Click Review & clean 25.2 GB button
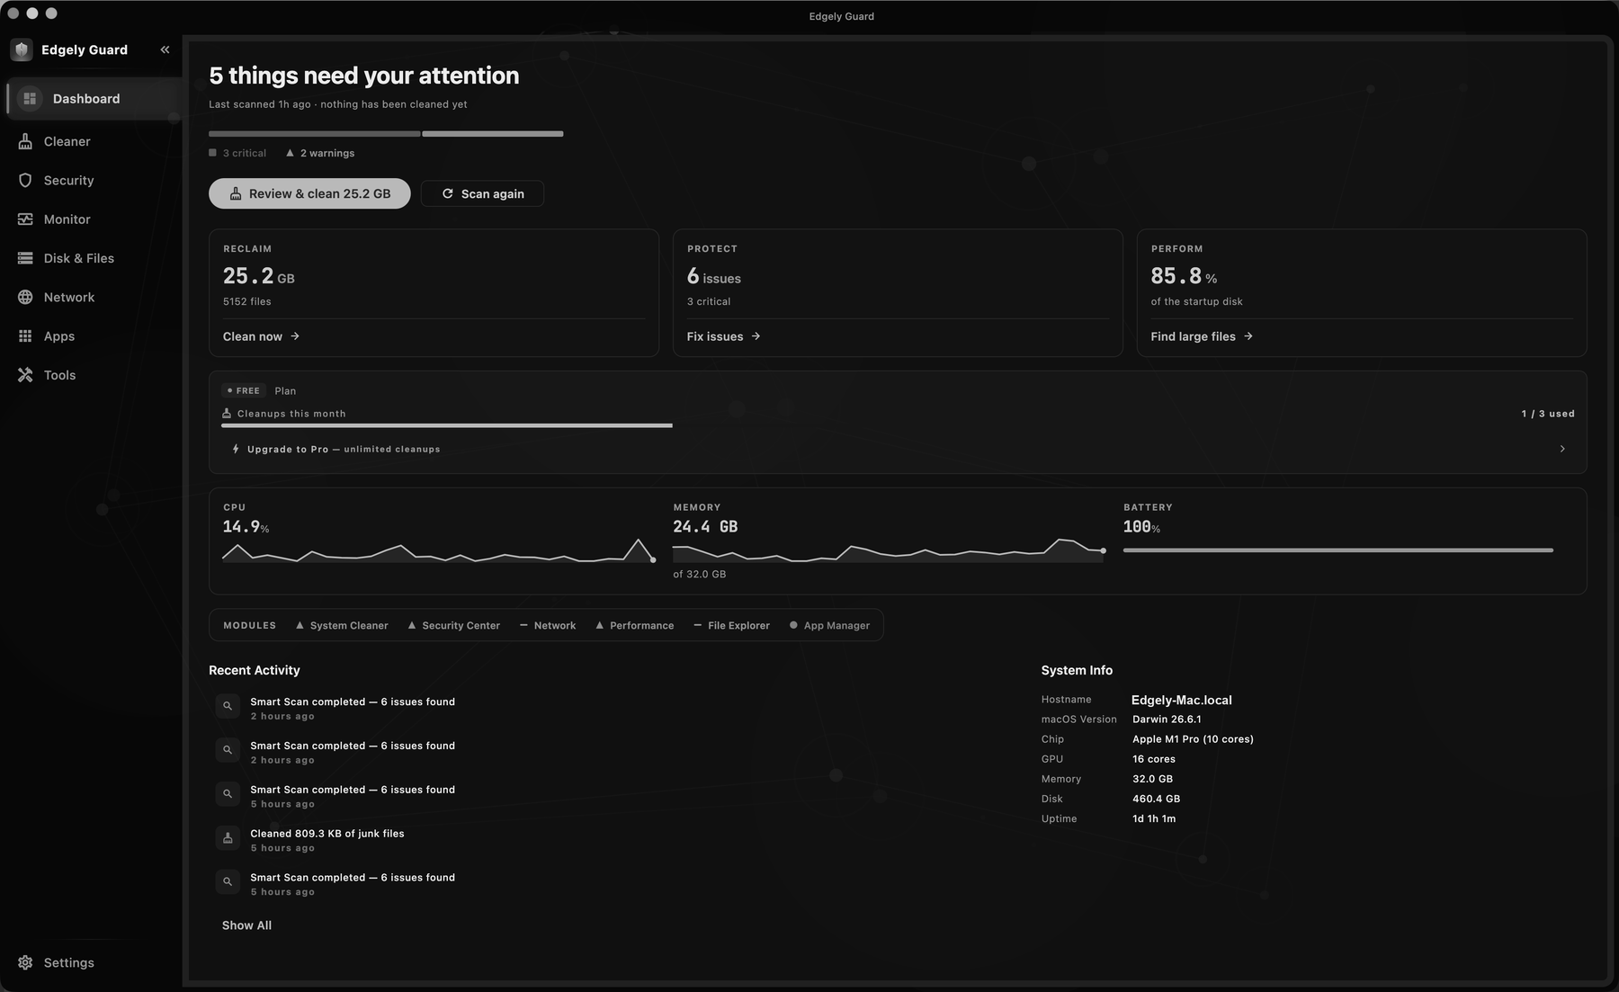Viewport: 1619px width, 992px height. click(x=309, y=193)
